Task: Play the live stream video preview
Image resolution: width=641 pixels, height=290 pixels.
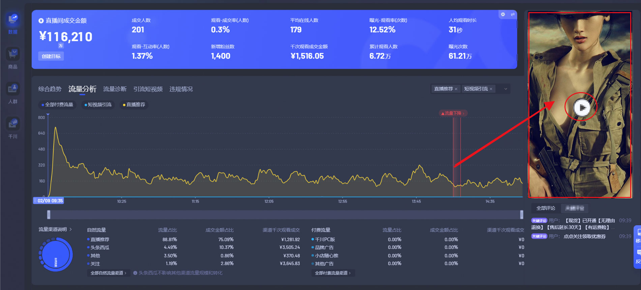Action: [581, 108]
